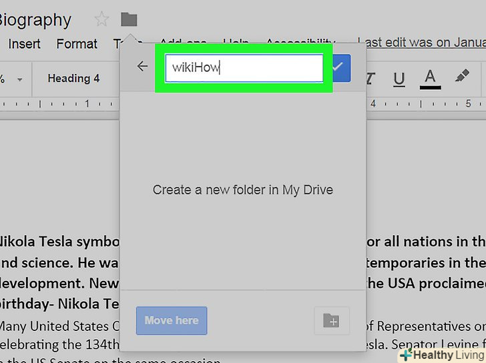Open the Insert menu
This screenshot has width=486, height=363.
point(24,44)
